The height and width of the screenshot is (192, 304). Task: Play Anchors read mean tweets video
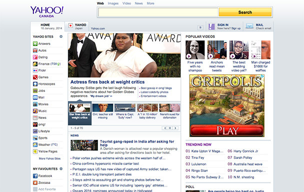point(217,49)
